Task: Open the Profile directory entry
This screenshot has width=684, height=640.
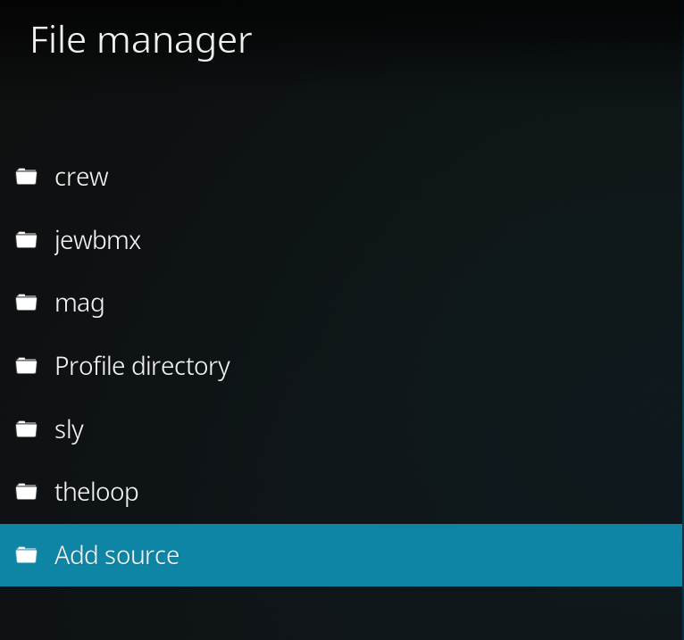Action: [x=142, y=366]
